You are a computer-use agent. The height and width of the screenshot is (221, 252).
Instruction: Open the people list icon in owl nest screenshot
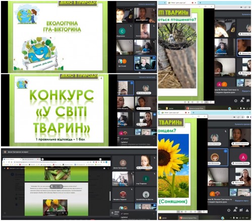(x=242, y=100)
